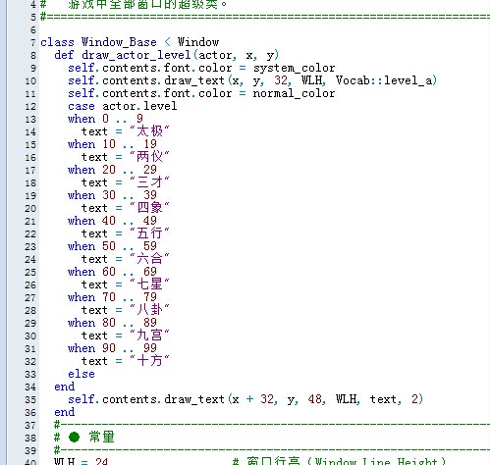Click the text = "五行" line

point(126,233)
